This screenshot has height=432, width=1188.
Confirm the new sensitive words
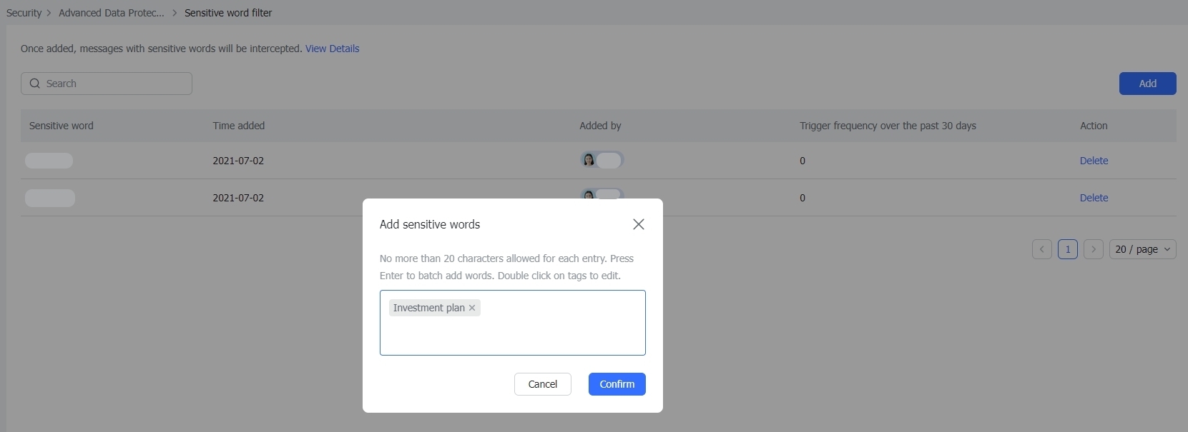617,384
